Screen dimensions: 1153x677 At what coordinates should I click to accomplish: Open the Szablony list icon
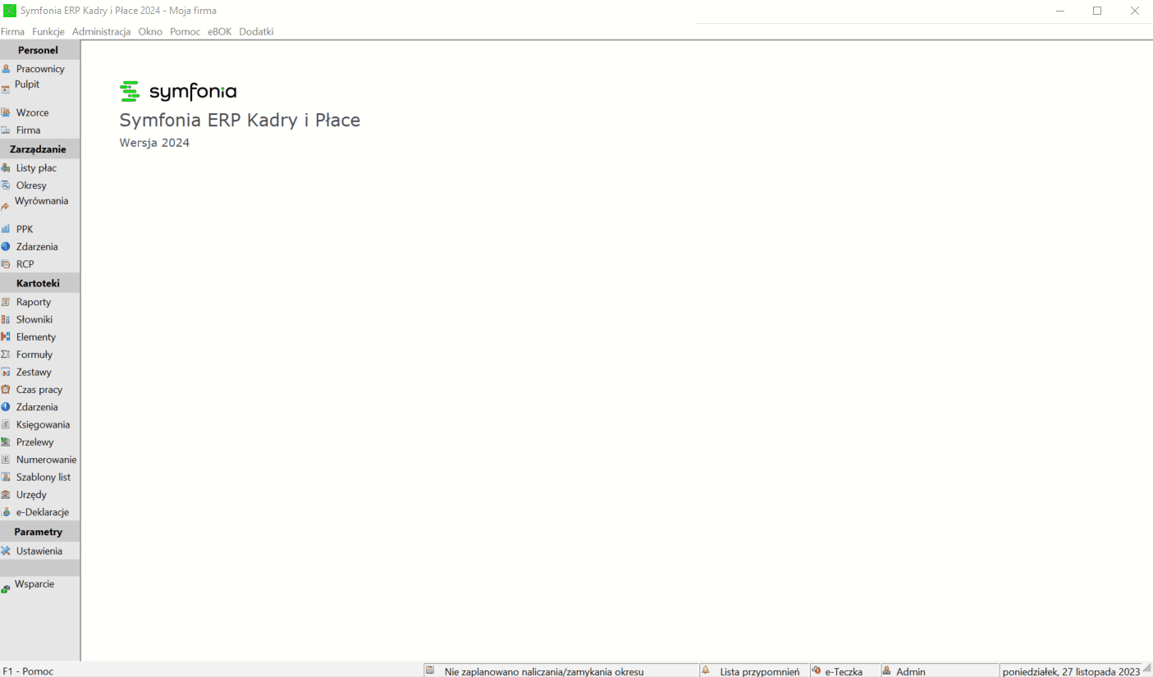(x=6, y=477)
